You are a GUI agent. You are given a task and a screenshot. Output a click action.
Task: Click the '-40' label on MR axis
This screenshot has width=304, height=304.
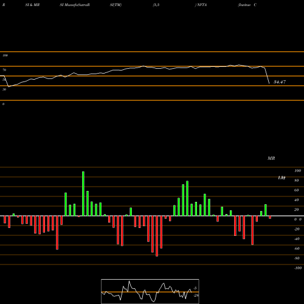tap(297, 239)
